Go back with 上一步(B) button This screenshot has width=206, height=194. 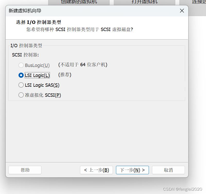[x=96, y=170]
